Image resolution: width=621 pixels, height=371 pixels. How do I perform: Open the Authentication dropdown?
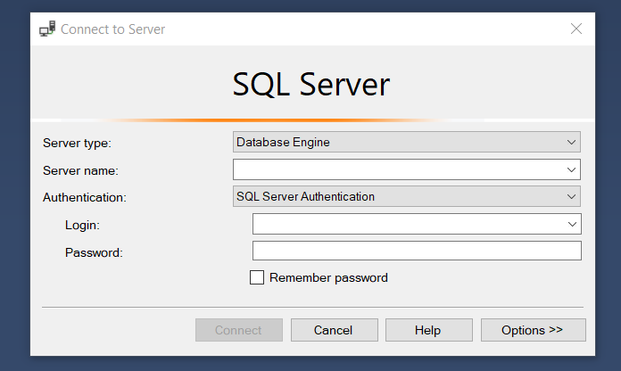click(406, 196)
